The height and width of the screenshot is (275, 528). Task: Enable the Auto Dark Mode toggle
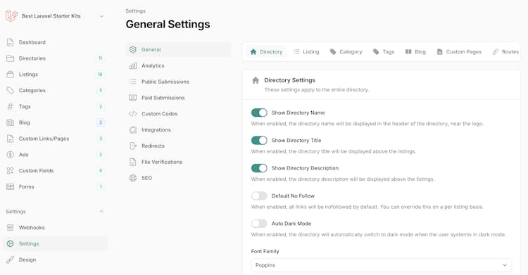[259, 224]
